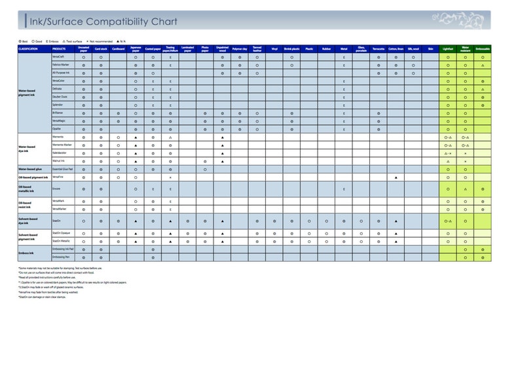Click the green 'Embossable' column header
This screenshot has height=368, width=520.
(x=483, y=49)
